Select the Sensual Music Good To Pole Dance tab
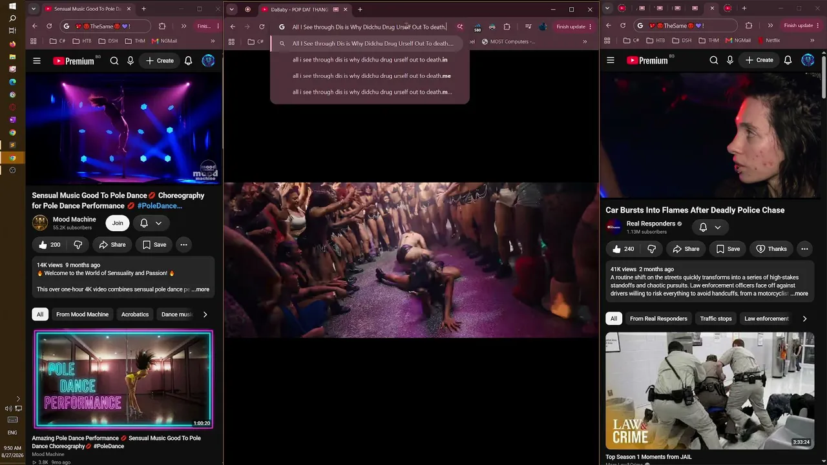The width and height of the screenshot is (827, 465). (89, 9)
